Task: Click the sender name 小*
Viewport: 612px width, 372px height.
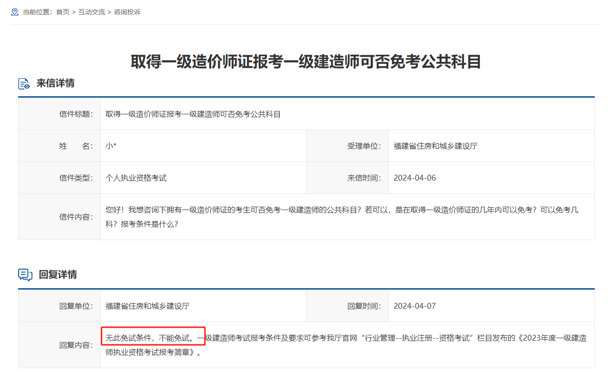Action: (111, 146)
